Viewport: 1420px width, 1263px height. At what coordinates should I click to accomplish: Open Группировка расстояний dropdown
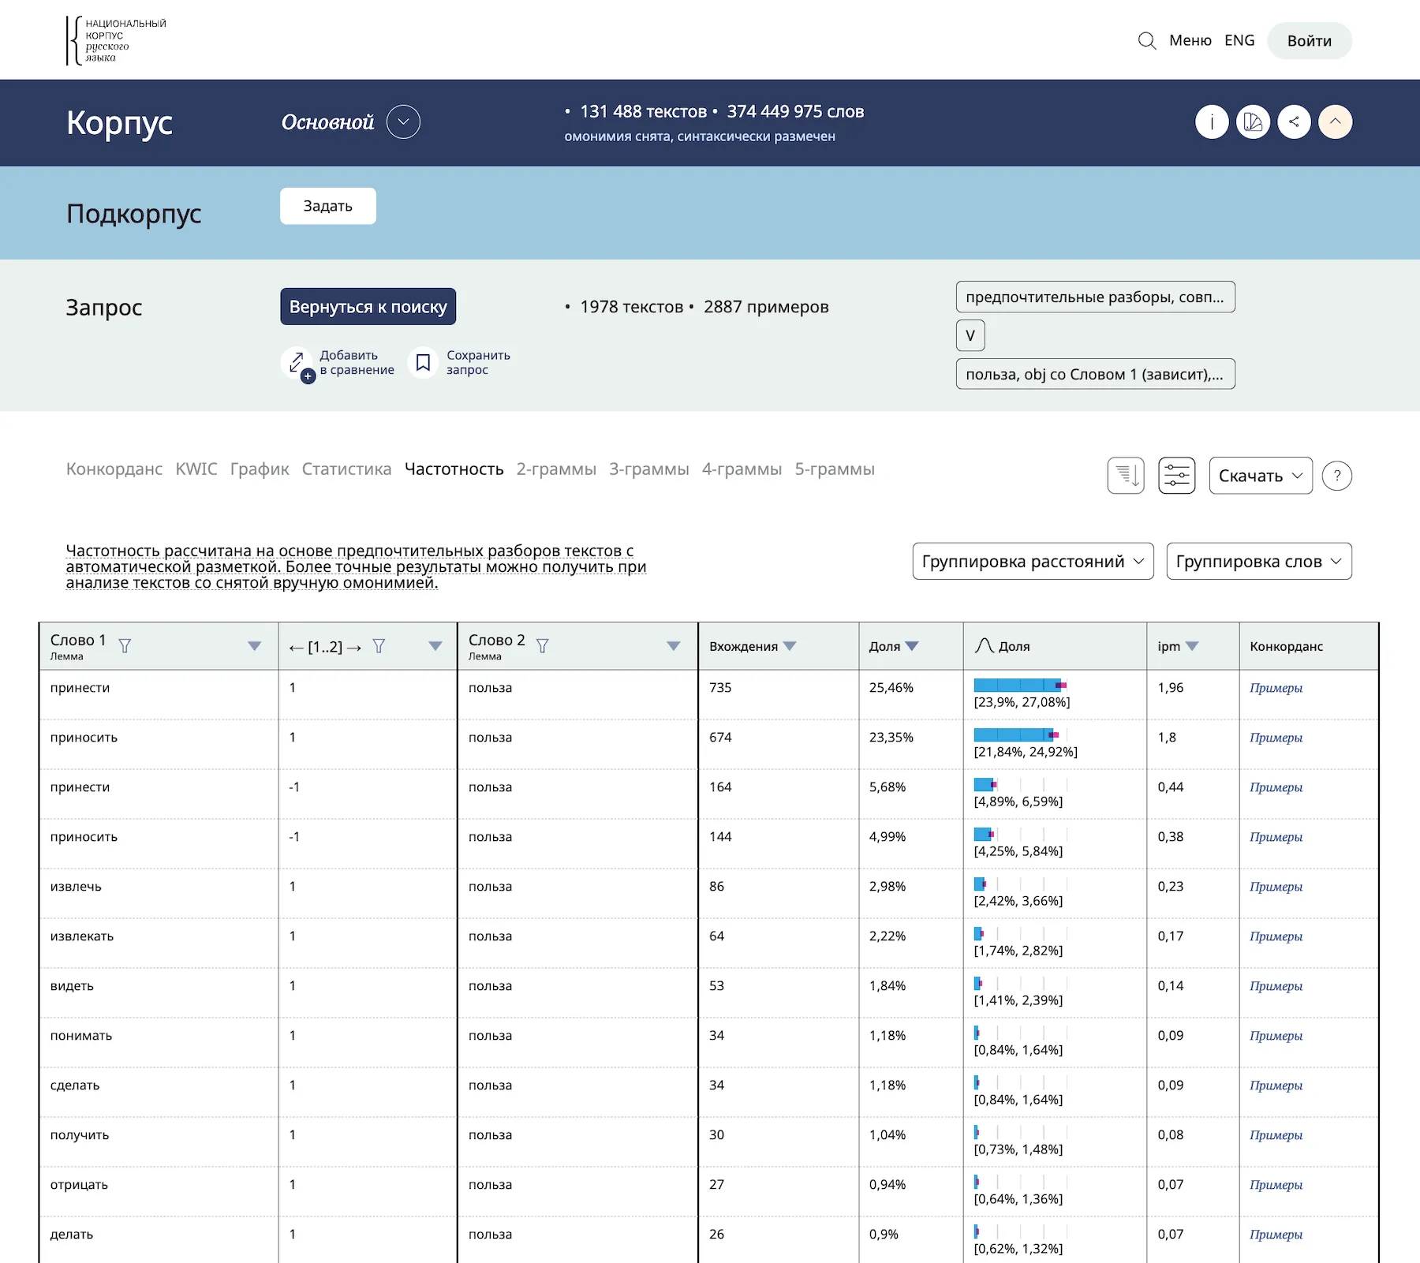(x=1033, y=561)
